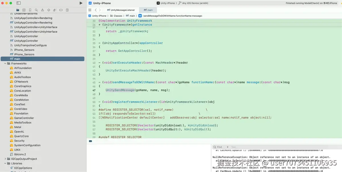Open the Debug navigator
This screenshot has width=342, height=172.
pyautogui.click(x=55, y=10)
